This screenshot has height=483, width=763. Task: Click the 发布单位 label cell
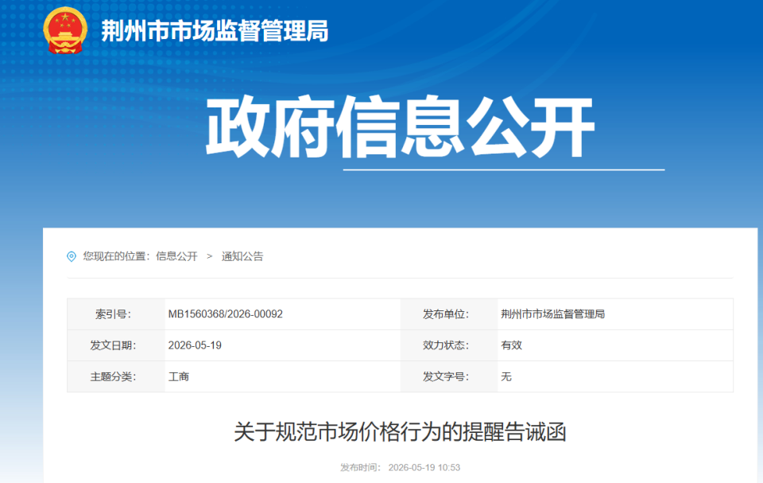tap(448, 314)
